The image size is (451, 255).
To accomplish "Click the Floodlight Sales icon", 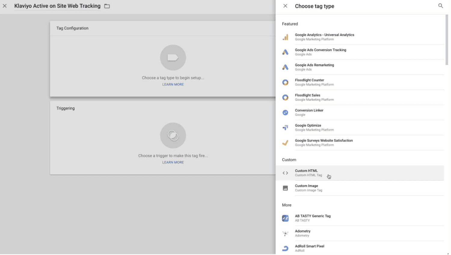I will [x=285, y=97].
